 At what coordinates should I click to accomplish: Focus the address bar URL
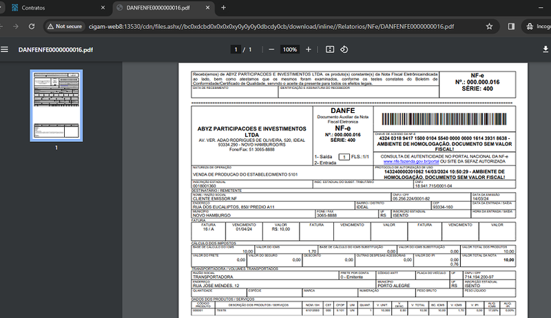coord(271,27)
